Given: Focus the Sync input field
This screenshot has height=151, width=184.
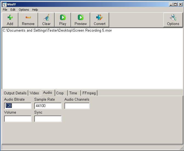Looking at the screenshot, I should click(x=48, y=119).
